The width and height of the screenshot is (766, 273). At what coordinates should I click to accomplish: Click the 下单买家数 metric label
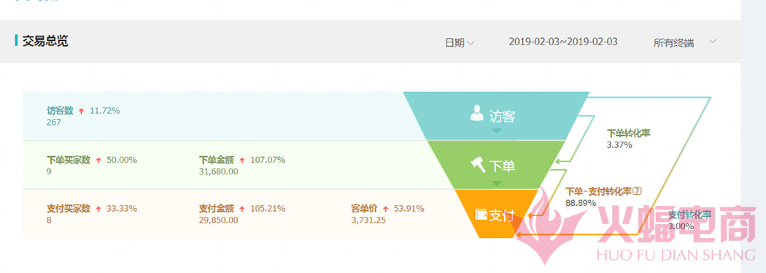[69, 160]
